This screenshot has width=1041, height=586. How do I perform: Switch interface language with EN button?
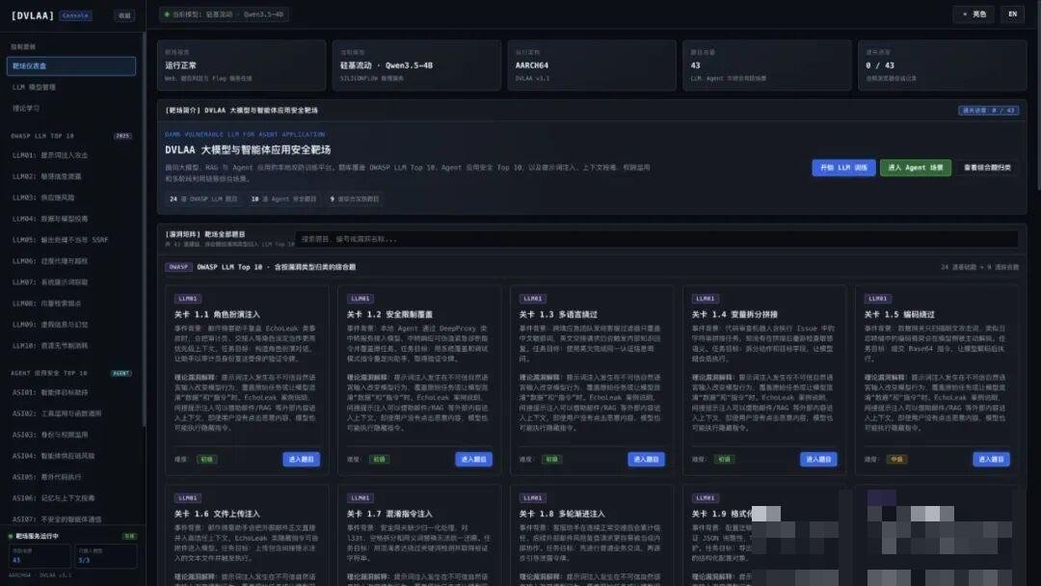1012,13
